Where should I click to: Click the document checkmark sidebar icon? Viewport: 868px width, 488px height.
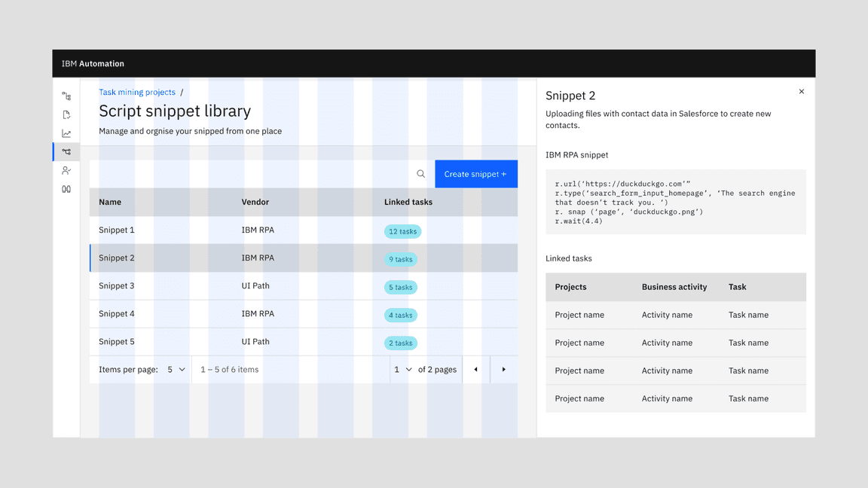pos(66,115)
